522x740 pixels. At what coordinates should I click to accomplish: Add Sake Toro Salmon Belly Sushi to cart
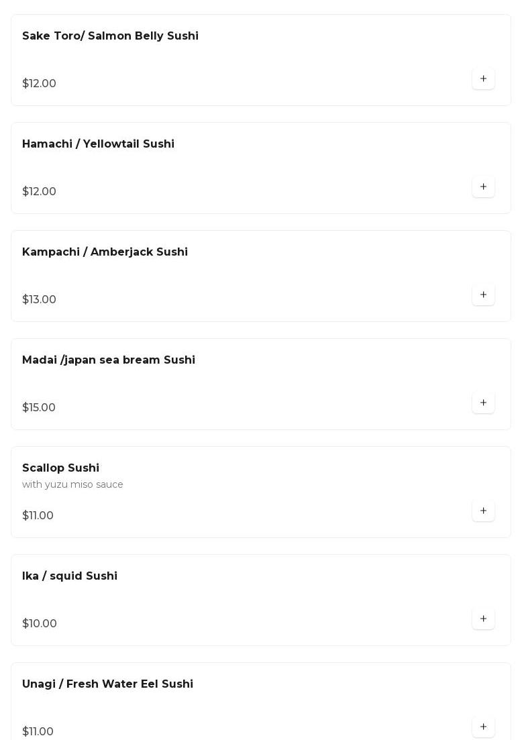483,79
